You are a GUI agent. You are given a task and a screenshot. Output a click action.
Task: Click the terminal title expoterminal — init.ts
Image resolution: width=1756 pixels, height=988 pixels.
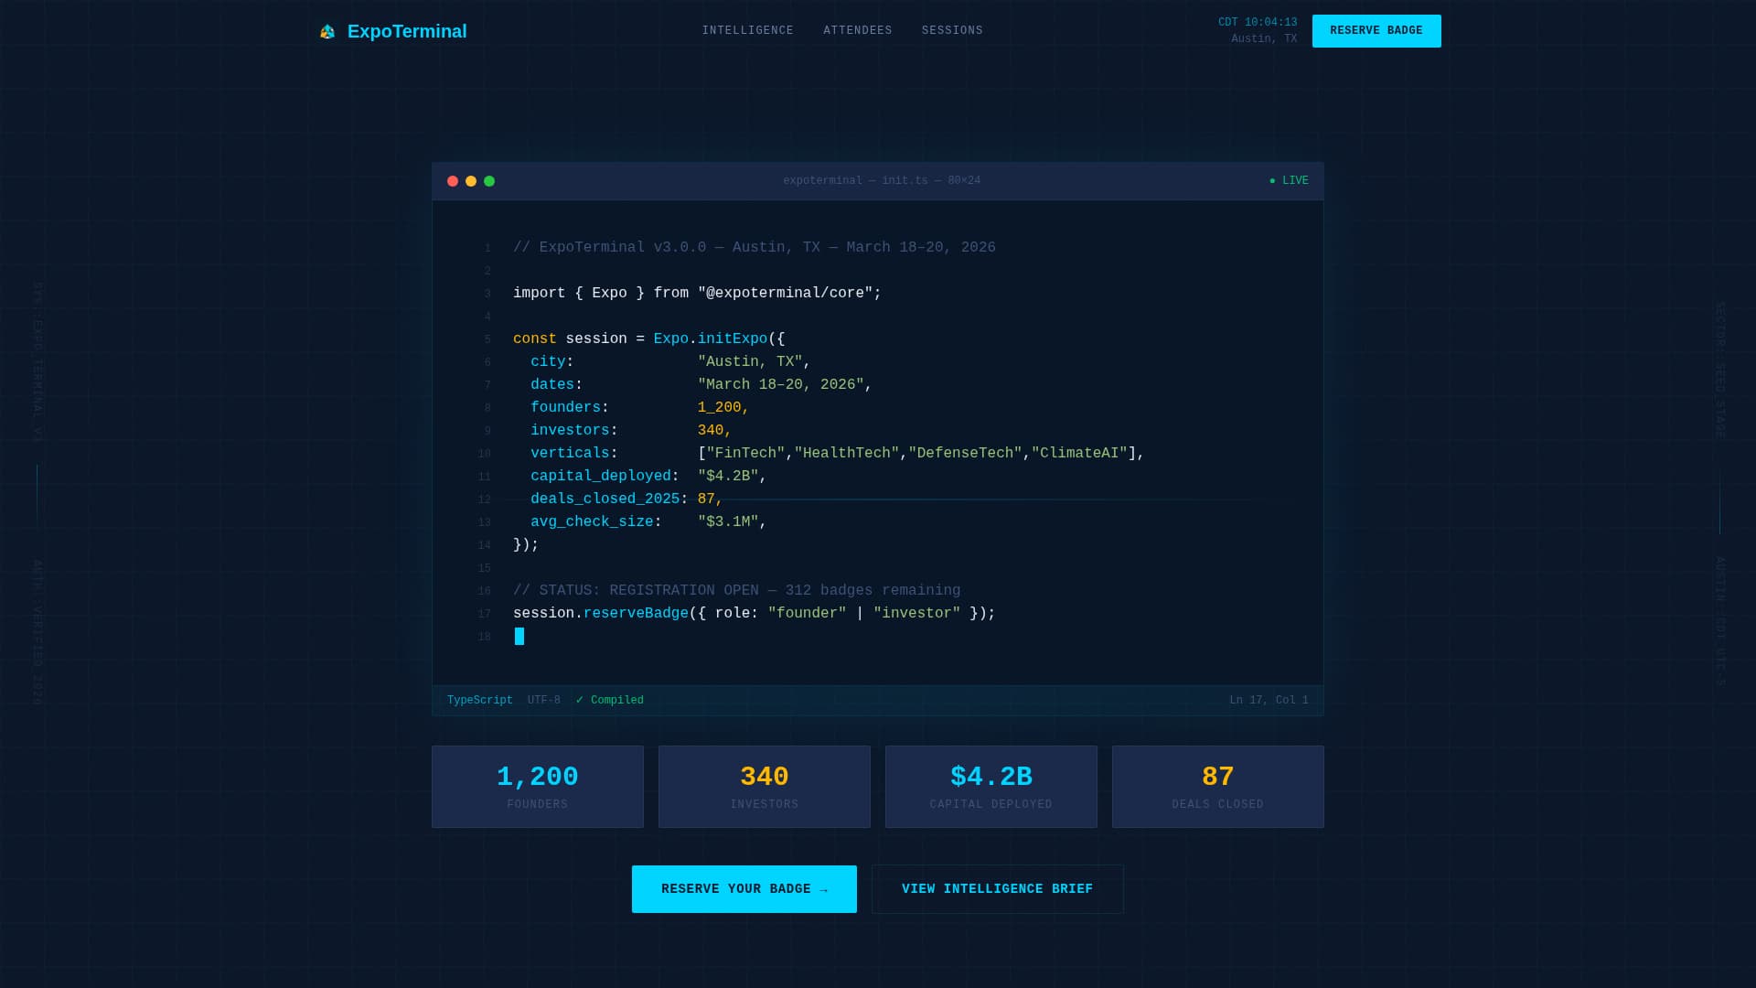click(x=882, y=181)
